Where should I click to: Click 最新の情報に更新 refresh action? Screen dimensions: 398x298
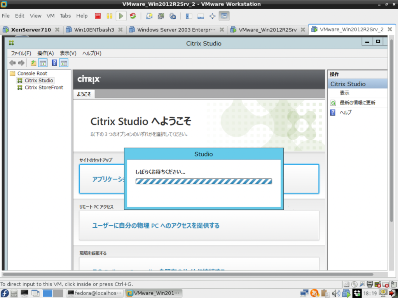coord(358,103)
